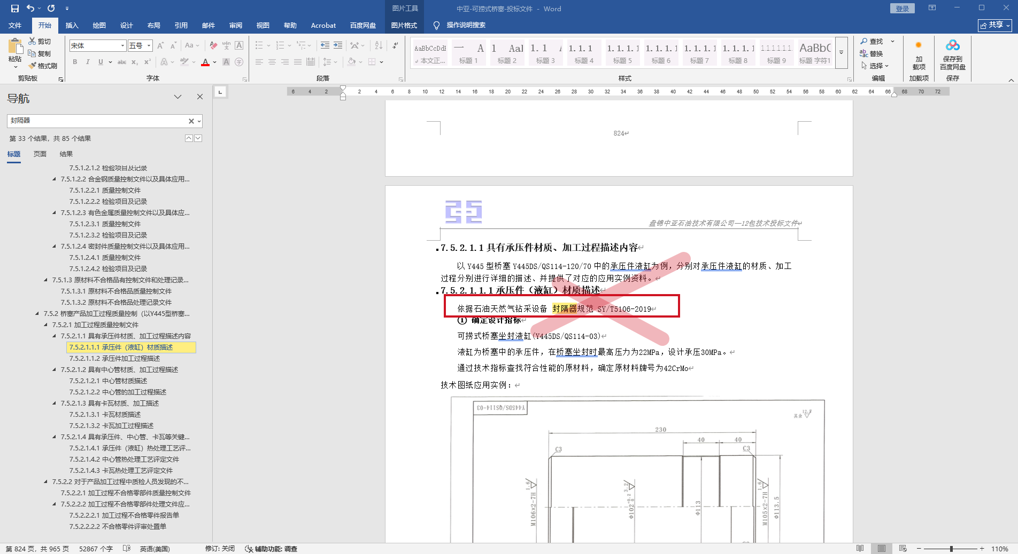Open the font size 五号 dropdown

(149, 46)
